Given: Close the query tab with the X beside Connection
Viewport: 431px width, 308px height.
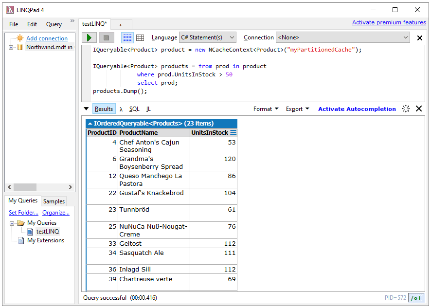Looking at the screenshot, I should pos(419,38).
